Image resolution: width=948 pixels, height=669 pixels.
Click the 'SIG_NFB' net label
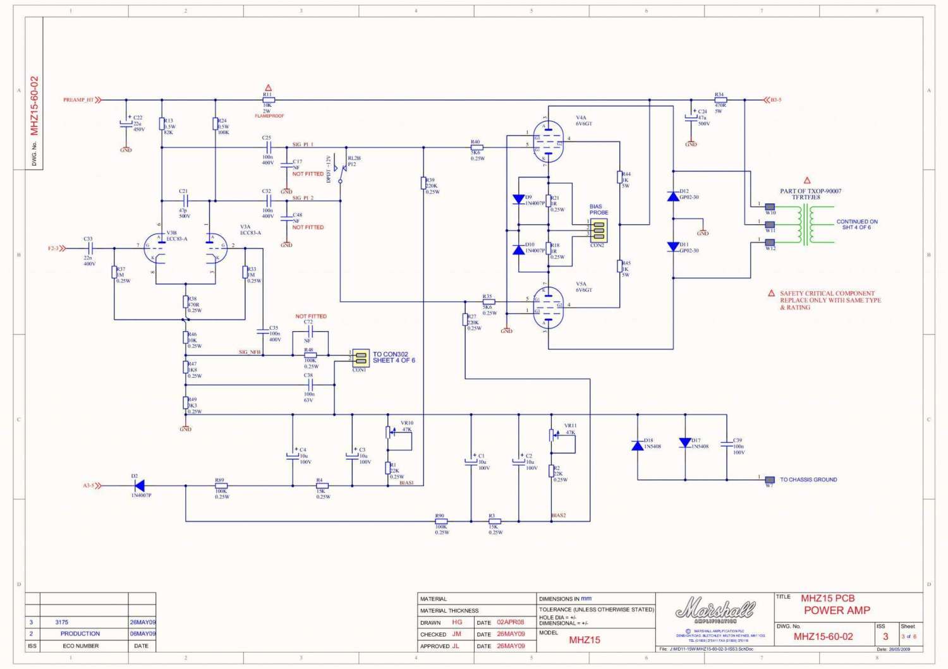(x=250, y=352)
